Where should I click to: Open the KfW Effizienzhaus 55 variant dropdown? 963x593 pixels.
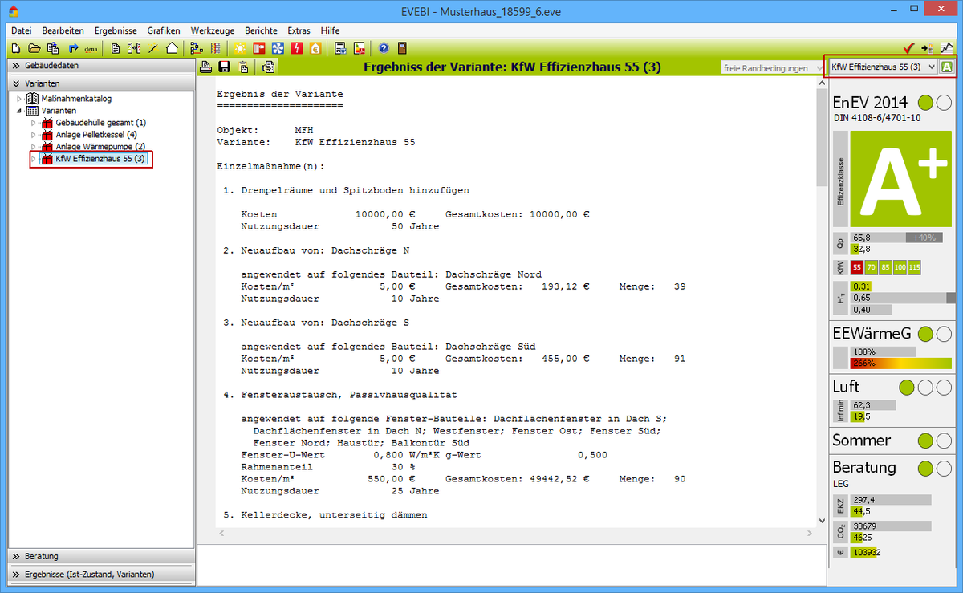(x=931, y=67)
